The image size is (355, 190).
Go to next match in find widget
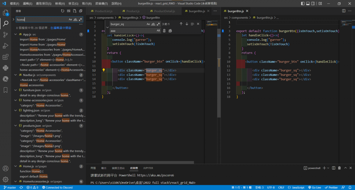187,24
